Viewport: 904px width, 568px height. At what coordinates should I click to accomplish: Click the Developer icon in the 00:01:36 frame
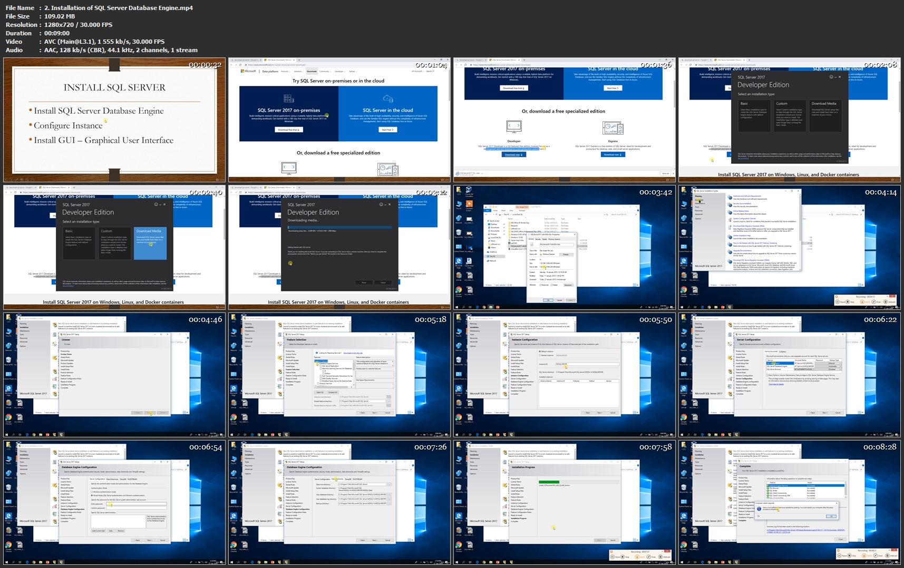click(514, 126)
